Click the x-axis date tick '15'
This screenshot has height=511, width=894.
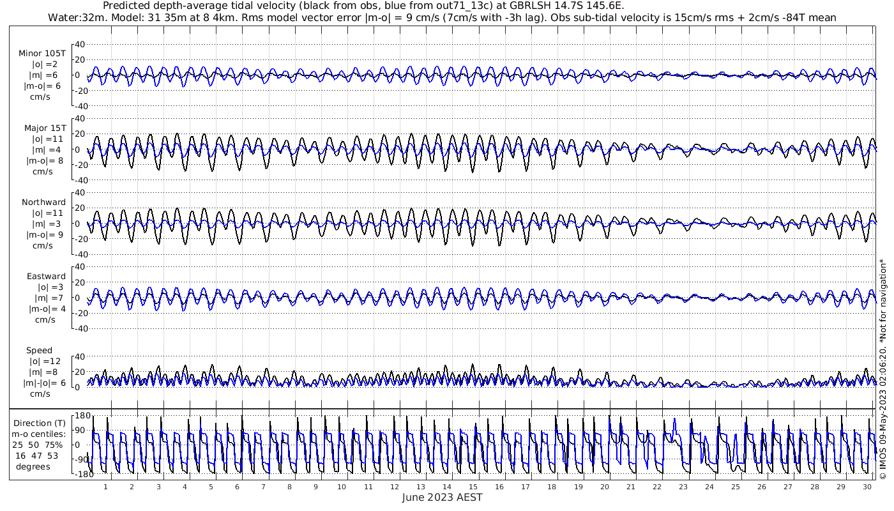(473, 486)
